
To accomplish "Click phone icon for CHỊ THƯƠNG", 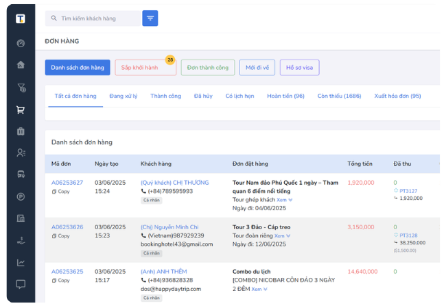I will [x=143, y=192].
